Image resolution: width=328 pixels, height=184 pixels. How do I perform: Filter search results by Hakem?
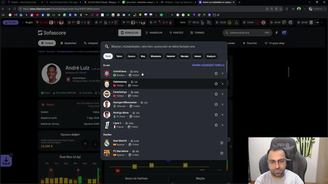tap(198, 56)
